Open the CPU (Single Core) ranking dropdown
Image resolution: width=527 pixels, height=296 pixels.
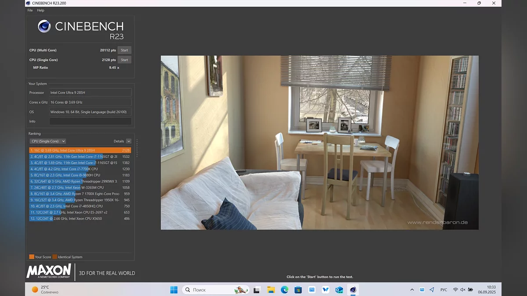[48, 141]
